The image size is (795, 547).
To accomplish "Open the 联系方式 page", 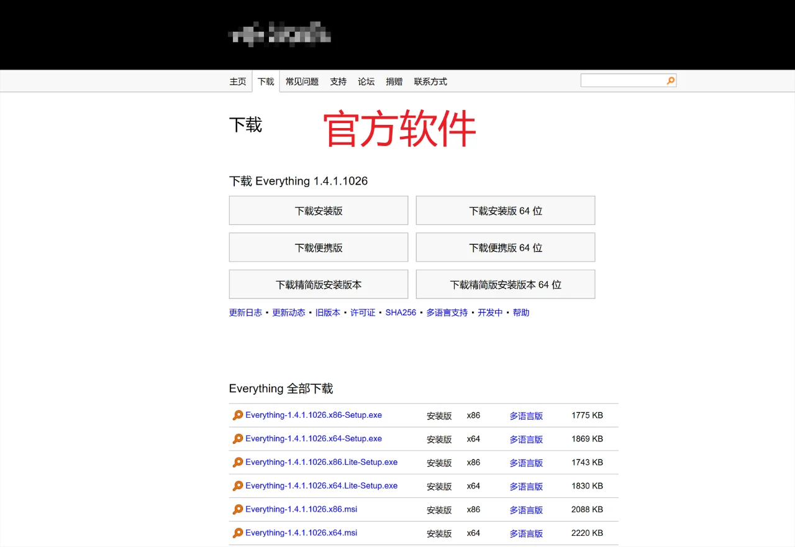I will [x=430, y=81].
